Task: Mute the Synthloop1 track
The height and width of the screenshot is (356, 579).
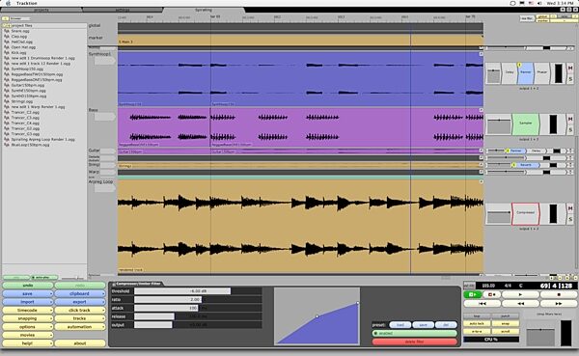Action: pyautogui.click(x=570, y=68)
